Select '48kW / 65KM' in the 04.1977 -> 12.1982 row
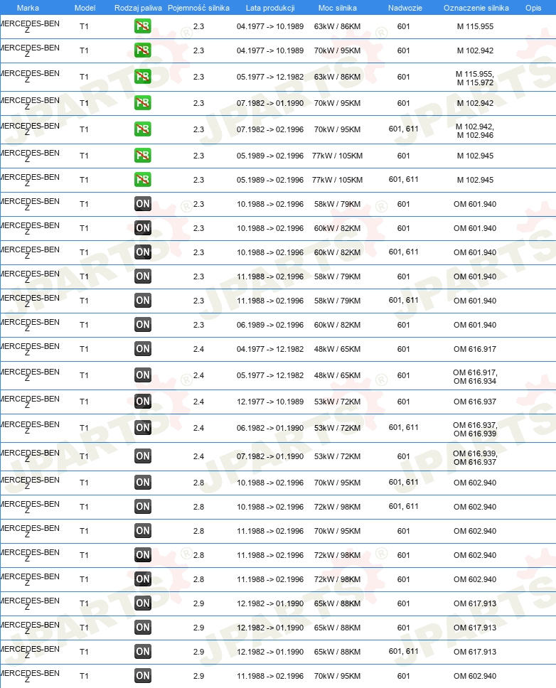This screenshot has width=556, height=688. tap(337, 349)
